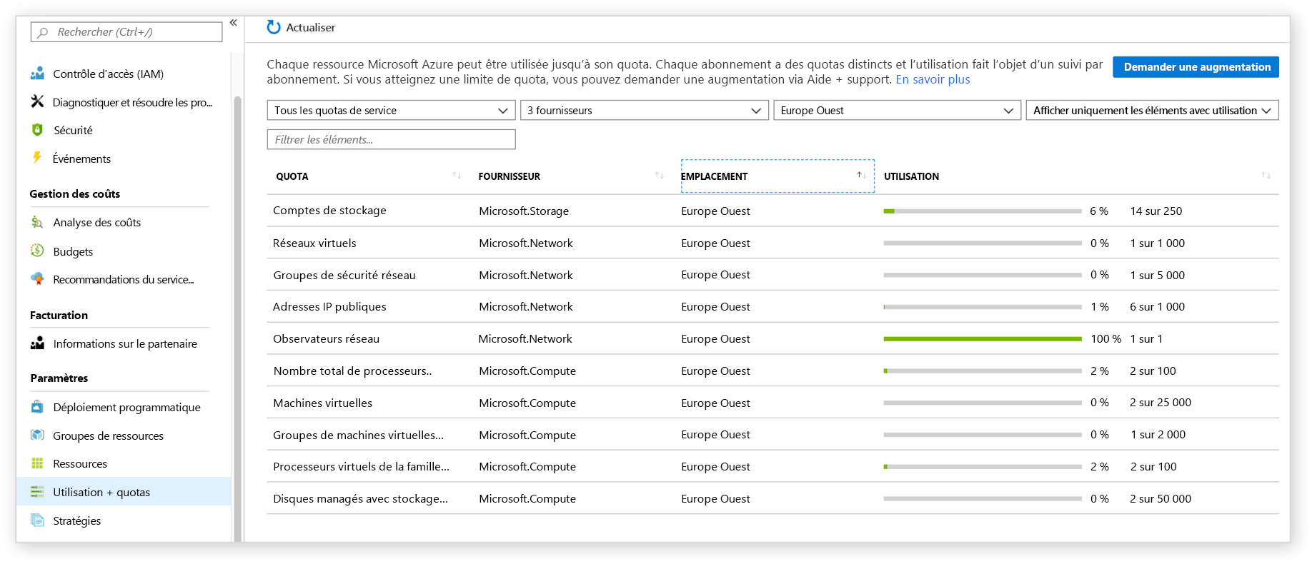Click the Filtrer les éléments field

(x=391, y=139)
